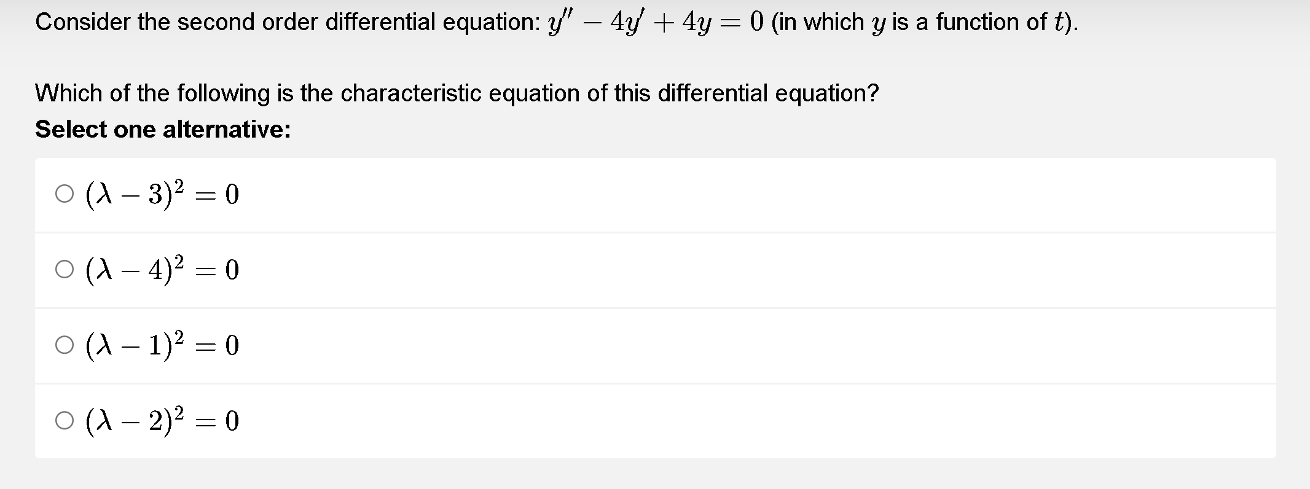This screenshot has width=1310, height=489.
Task: Click the empty circle beside (λ − 3)² = 0
Action: click(64, 195)
